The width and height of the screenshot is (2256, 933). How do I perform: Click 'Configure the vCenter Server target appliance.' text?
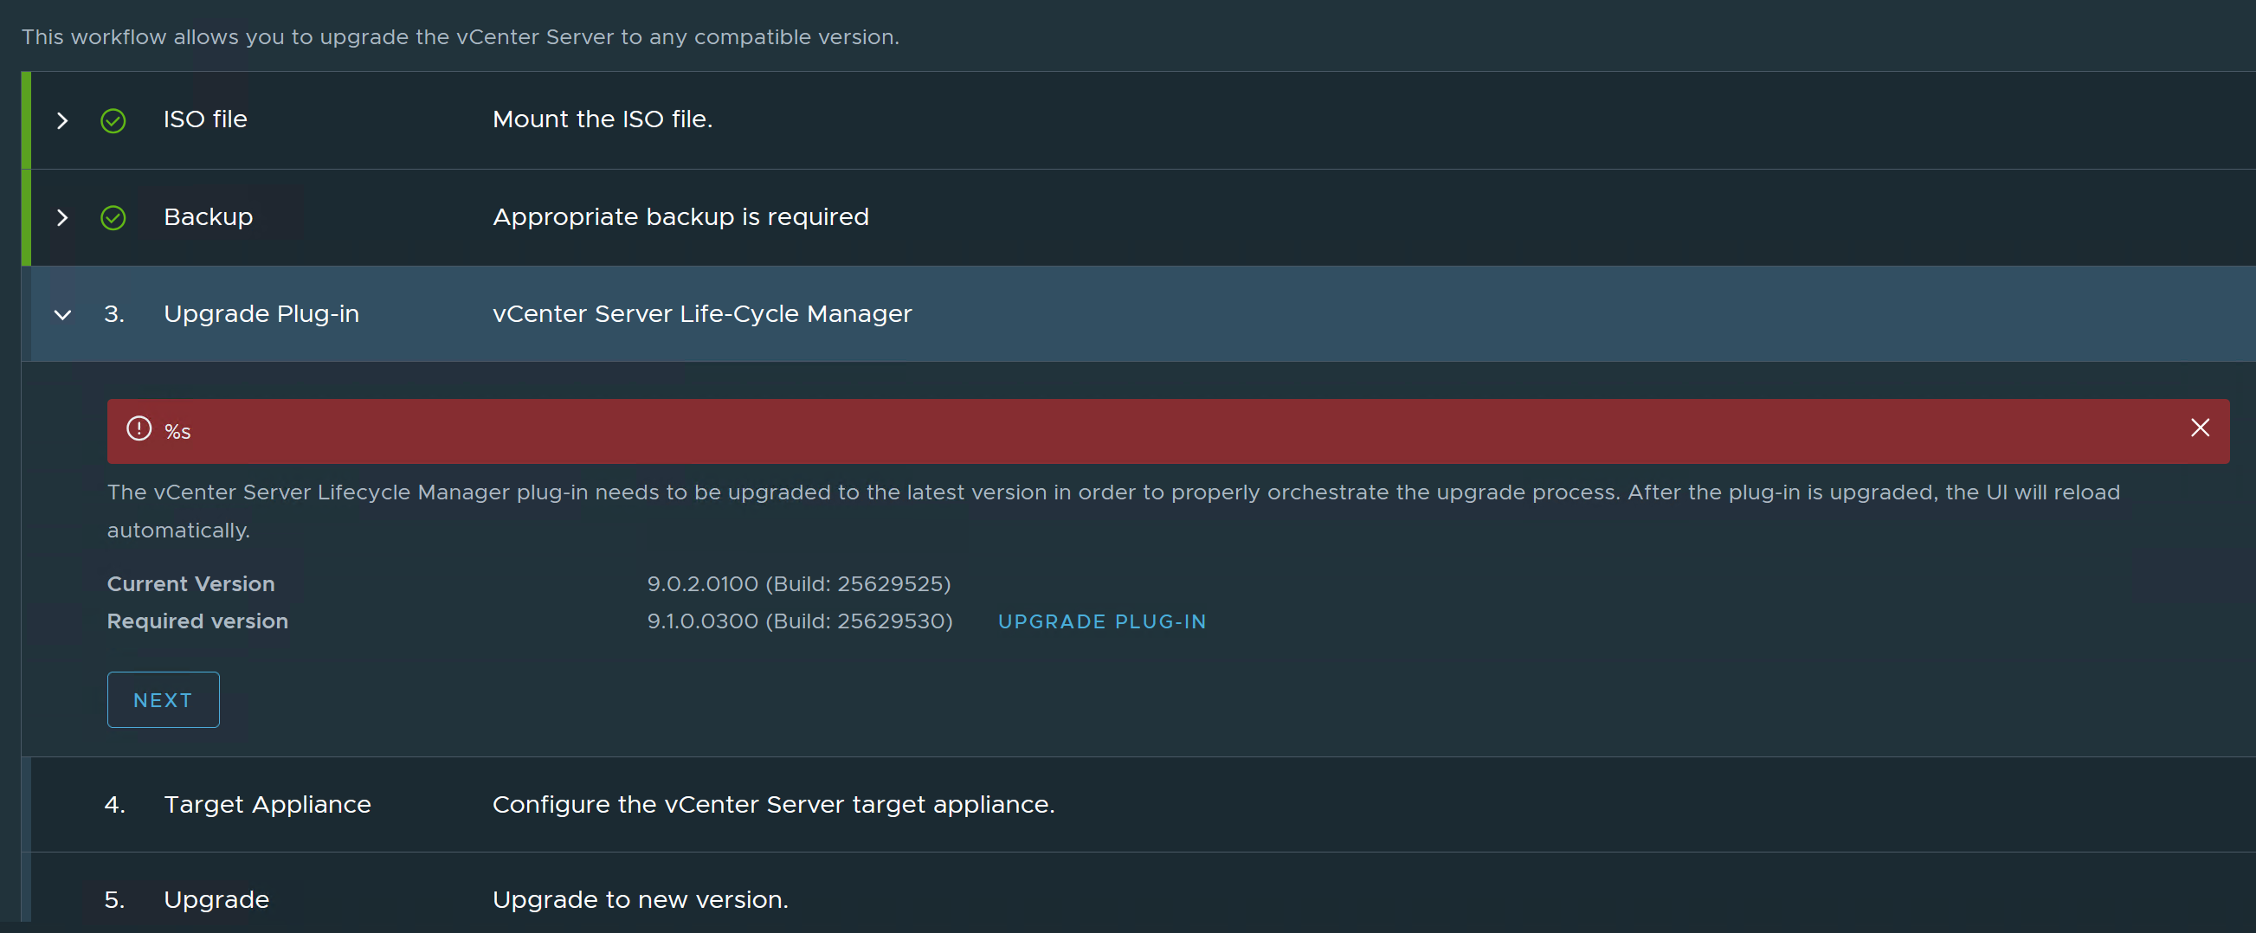(x=773, y=804)
